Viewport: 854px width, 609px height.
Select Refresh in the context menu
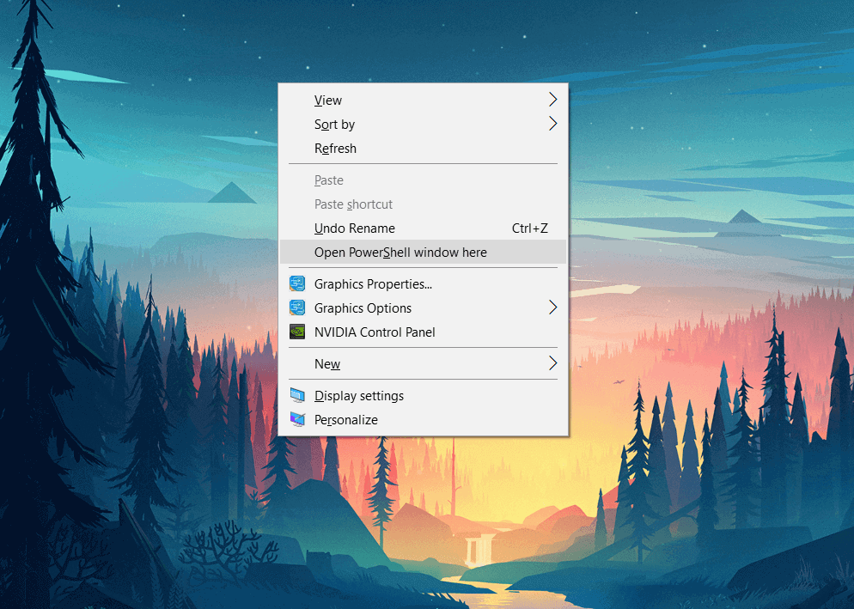(423, 148)
